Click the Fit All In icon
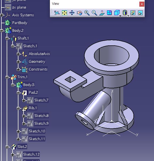Screen dimensions: 154x161 click(x=64, y=13)
